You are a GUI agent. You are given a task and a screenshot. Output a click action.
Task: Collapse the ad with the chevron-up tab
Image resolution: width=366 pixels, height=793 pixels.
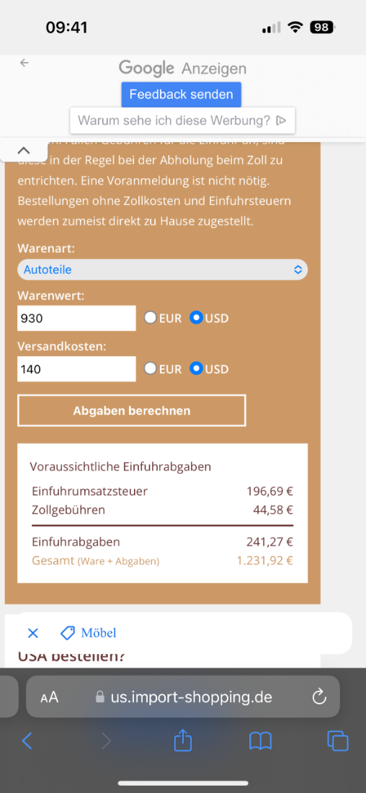tap(24, 150)
